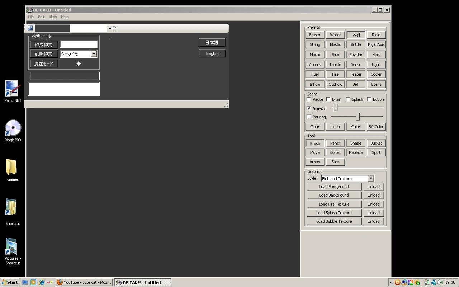Click the Start button on the taskbar
This screenshot has height=287, width=459.
coord(10,282)
